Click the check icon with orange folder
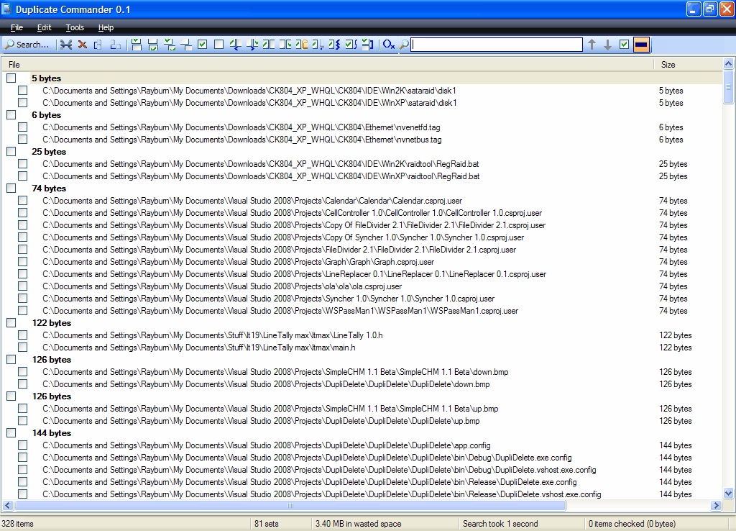Image resolution: width=736 pixels, height=531 pixels. [302, 45]
